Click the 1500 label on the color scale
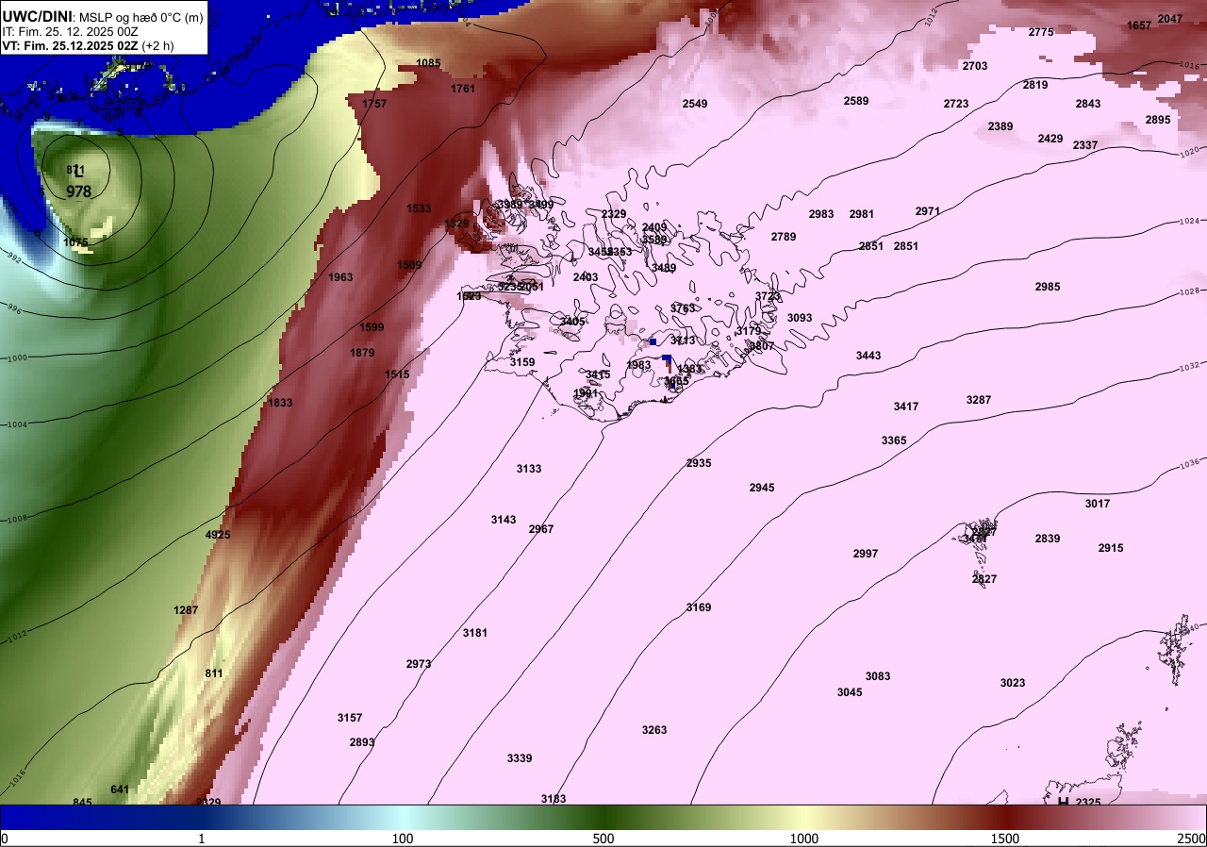Screen dimensions: 1207x847 pyautogui.click(x=1005, y=839)
